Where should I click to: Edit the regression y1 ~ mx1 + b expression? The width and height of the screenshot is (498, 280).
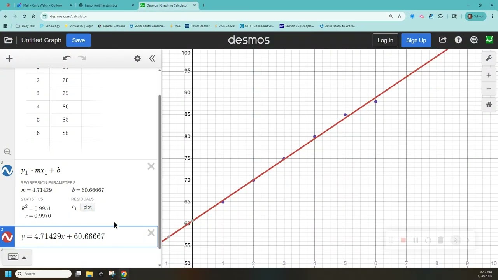[x=40, y=170]
